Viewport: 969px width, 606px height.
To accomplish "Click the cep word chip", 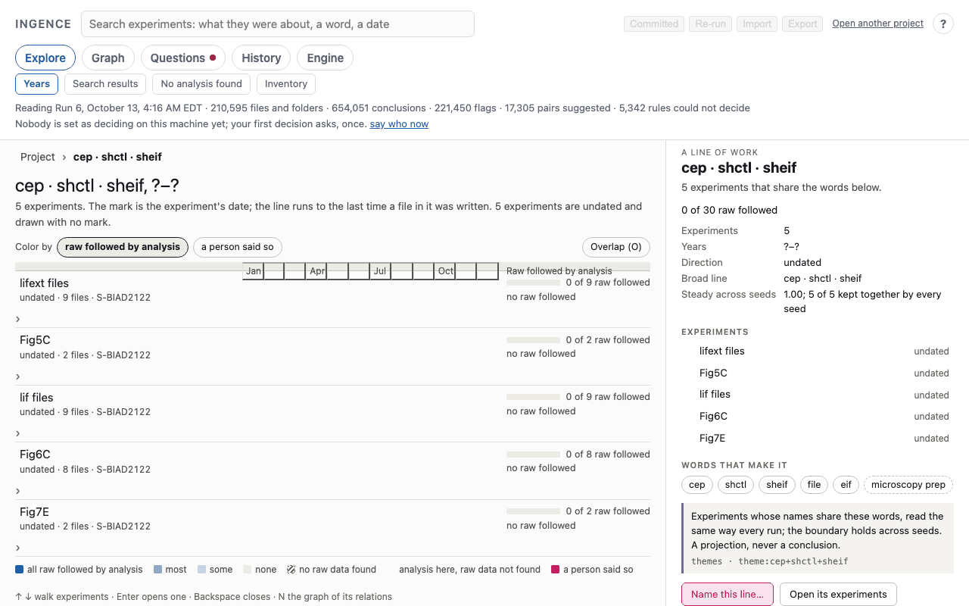I will click(697, 485).
